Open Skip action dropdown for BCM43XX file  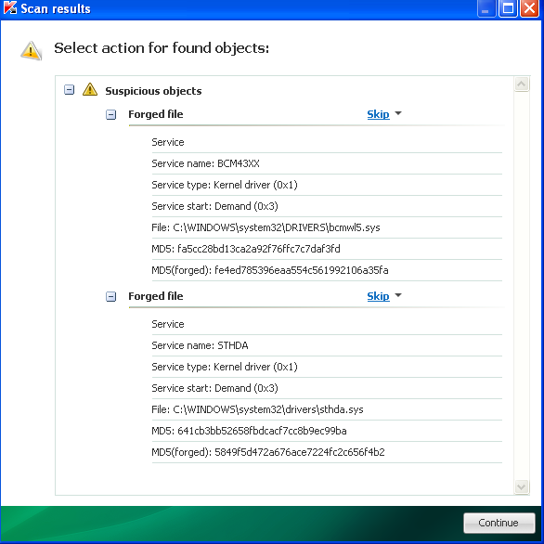pyautogui.click(x=398, y=113)
